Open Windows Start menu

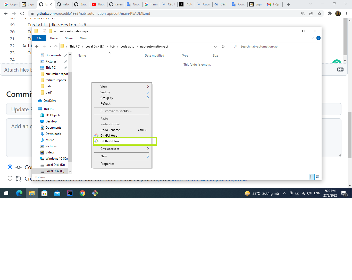[x=6, y=193]
